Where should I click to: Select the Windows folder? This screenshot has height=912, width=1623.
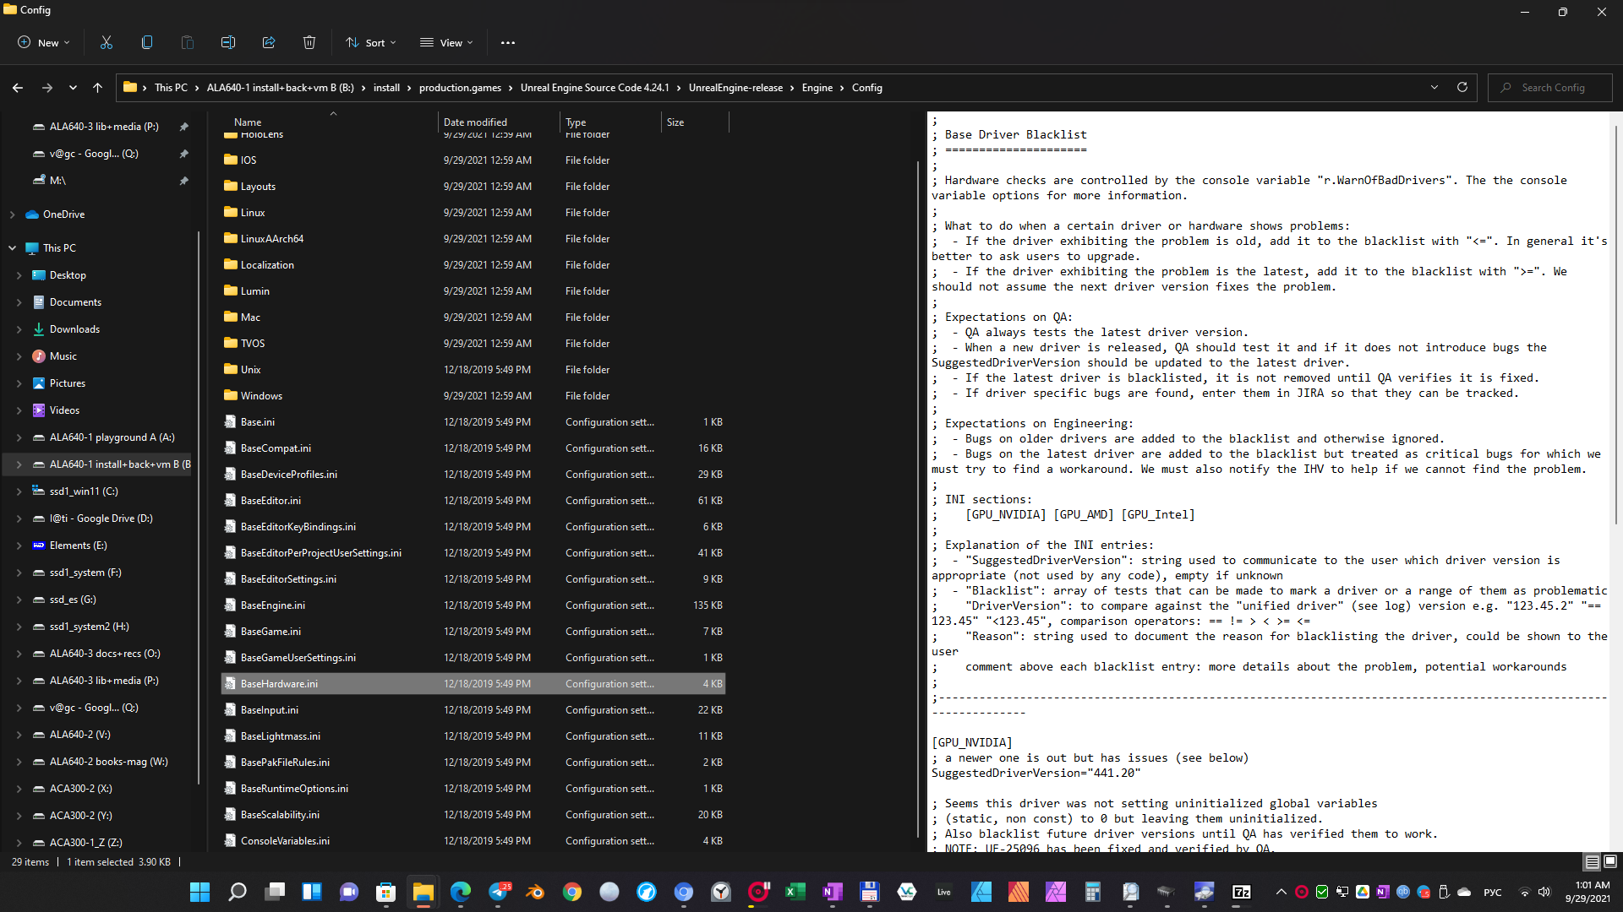261,396
